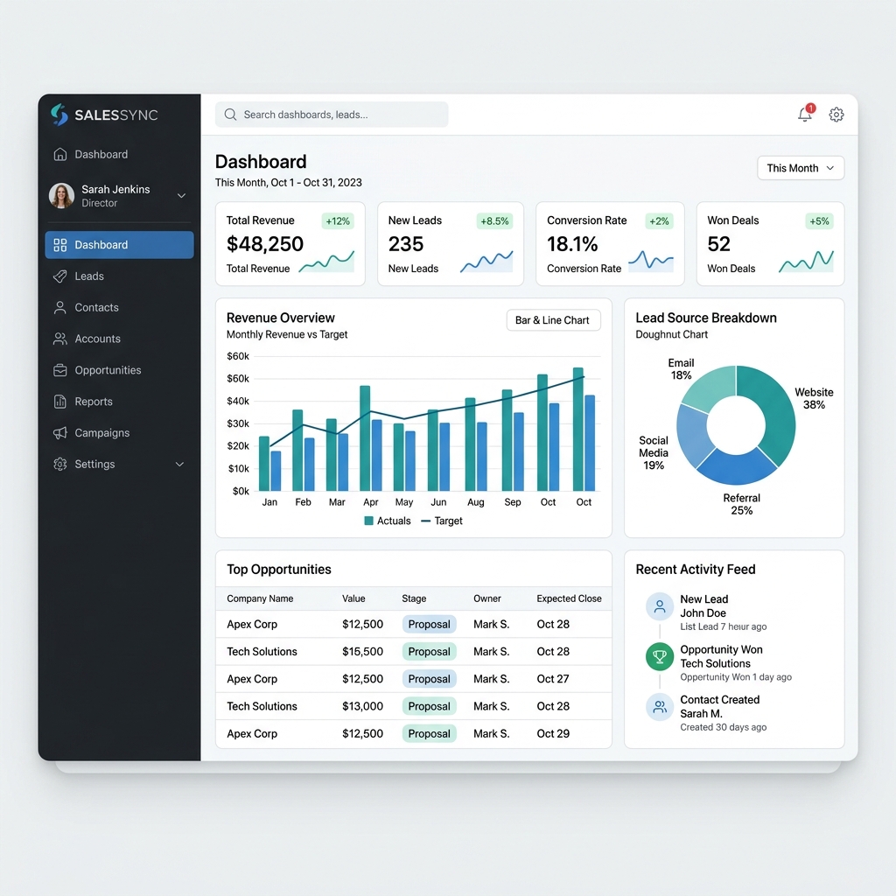Open the Contacts menu item

coord(119,307)
